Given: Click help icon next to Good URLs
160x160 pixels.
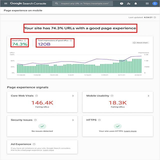Looking at the screenshot, I should 25,40.
